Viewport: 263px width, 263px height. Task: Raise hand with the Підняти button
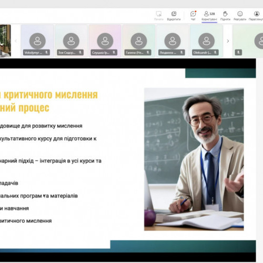[225, 15]
